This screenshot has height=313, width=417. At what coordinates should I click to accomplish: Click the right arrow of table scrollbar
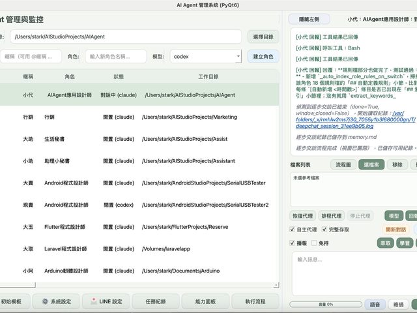click(x=276, y=285)
